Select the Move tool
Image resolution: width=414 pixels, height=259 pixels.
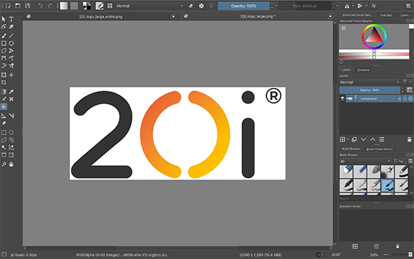point(11,75)
